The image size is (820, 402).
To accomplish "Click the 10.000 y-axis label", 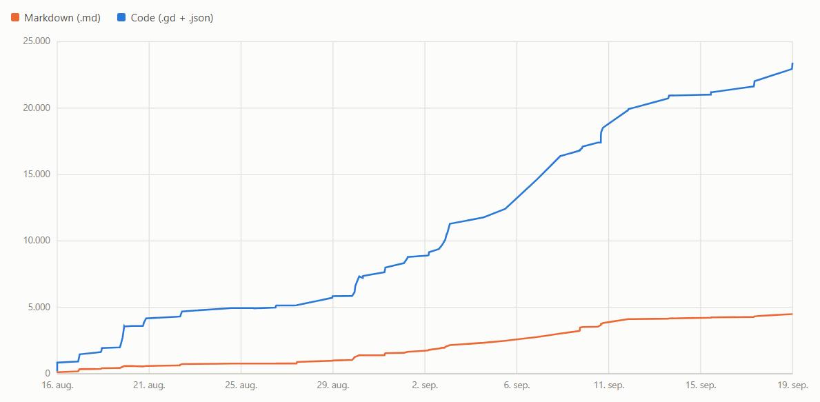I will pyautogui.click(x=37, y=241).
